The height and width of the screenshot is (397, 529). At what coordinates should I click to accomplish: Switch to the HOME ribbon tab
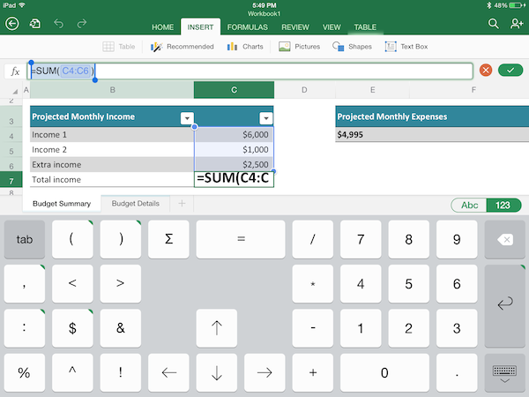162,27
